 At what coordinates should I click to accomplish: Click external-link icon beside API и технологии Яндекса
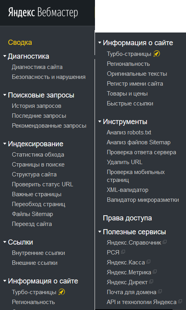180,301
